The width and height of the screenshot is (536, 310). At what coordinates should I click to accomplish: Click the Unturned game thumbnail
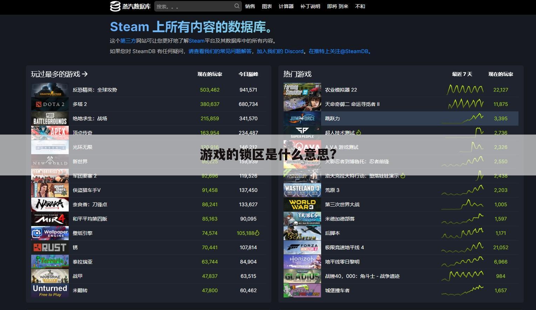click(x=50, y=290)
